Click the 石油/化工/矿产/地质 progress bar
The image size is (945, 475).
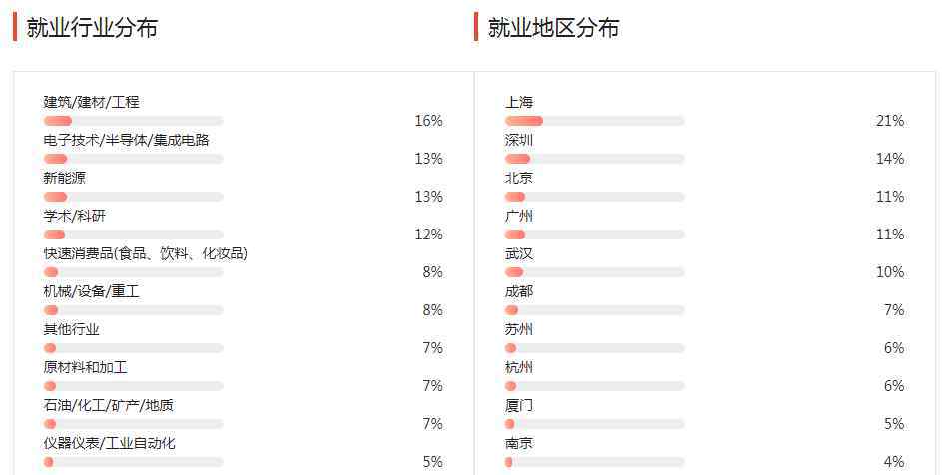pyautogui.click(x=133, y=424)
